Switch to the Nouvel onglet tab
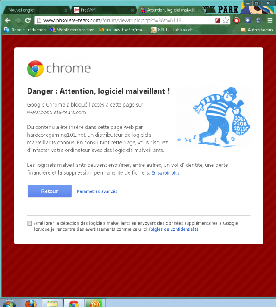The image size is (276, 307). coord(22,10)
